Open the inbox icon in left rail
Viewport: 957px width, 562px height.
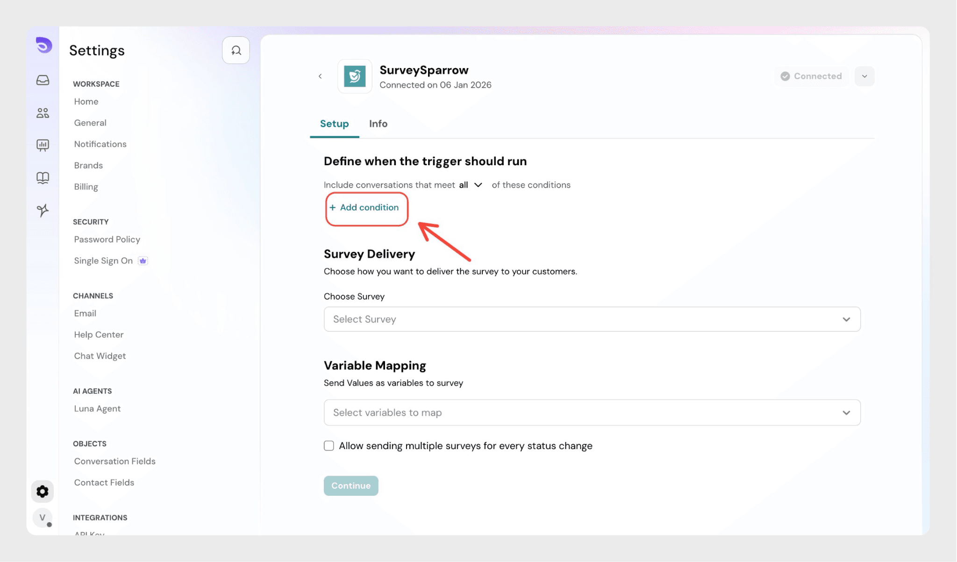click(x=43, y=80)
